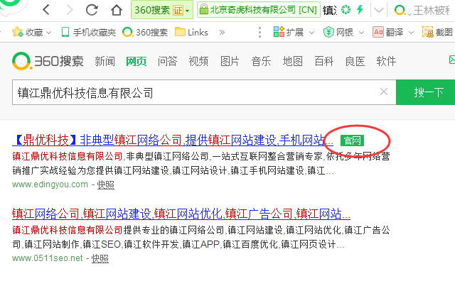455x281 pixels.
Task: Open the 手机收藏夹 bookmark
Action: (88, 32)
